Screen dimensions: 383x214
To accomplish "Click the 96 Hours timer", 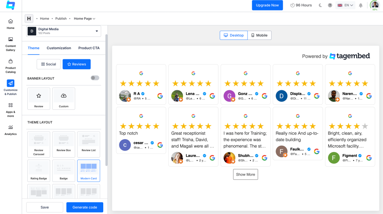I will (301, 5).
